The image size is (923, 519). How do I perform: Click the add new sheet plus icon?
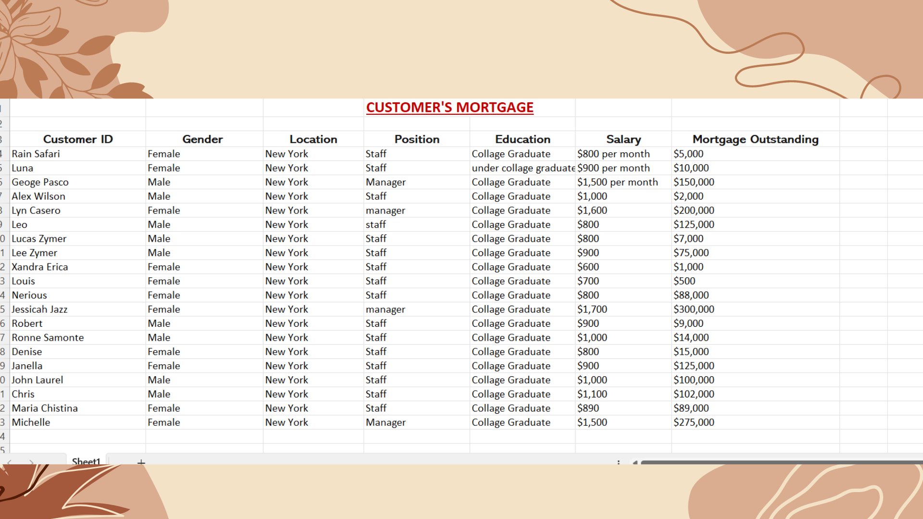click(141, 462)
